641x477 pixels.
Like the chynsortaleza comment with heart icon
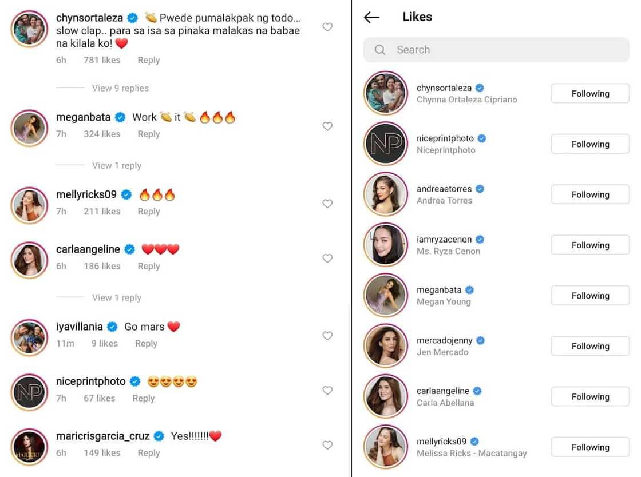click(327, 27)
